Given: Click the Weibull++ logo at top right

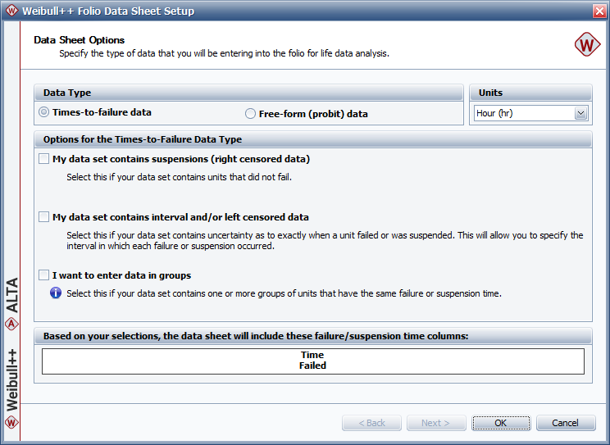Looking at the screenshot, I should pyautogui.click(x=586, y=46).
